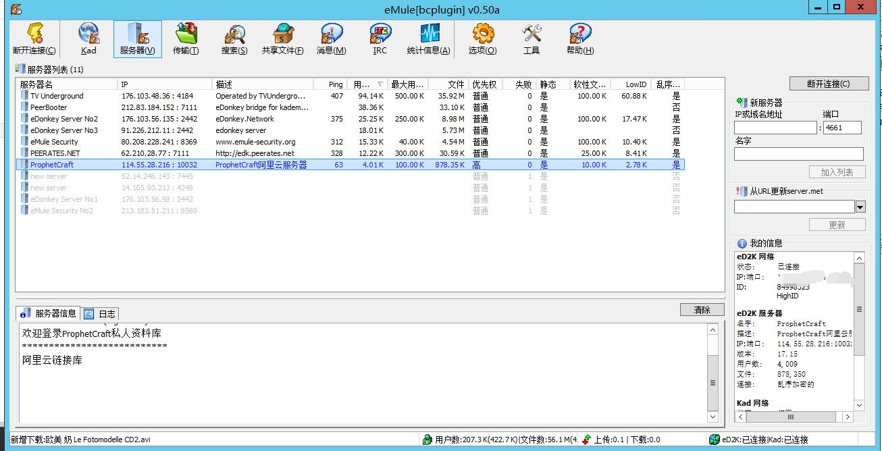The image size is (882, 451).
Task: Open the IRC chat page
Action: coord(380,38)
